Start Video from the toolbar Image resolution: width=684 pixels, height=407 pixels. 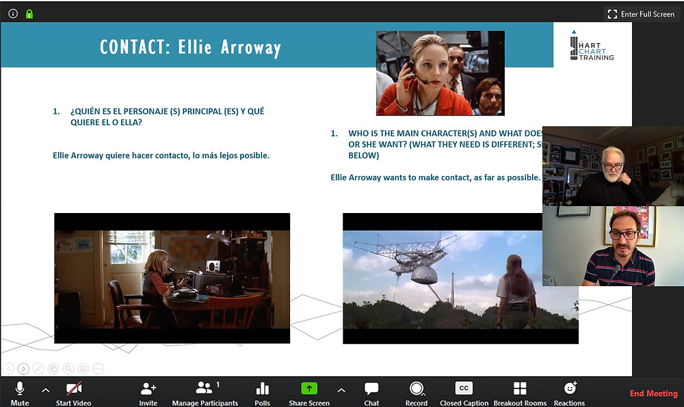(73, 394)
